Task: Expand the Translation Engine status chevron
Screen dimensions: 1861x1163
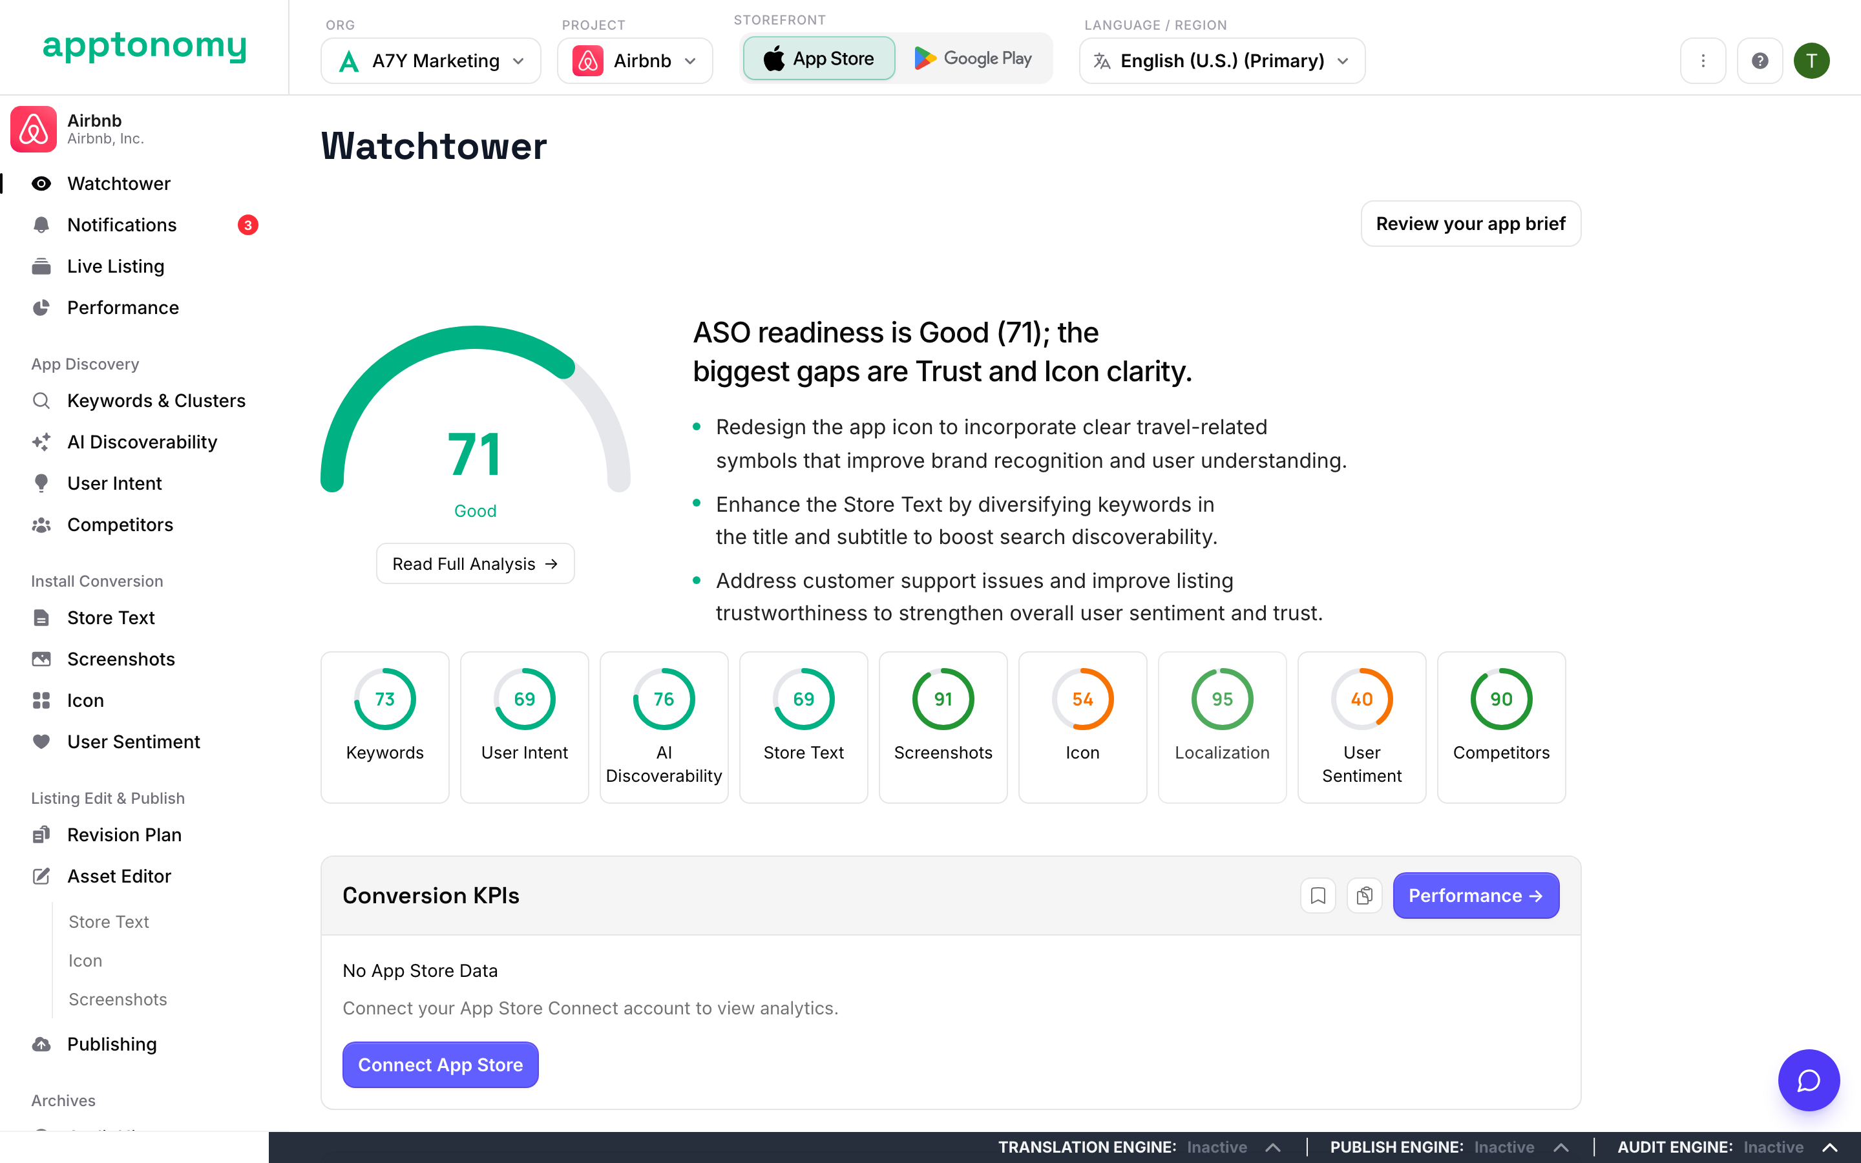Action: (1273, 1147)
